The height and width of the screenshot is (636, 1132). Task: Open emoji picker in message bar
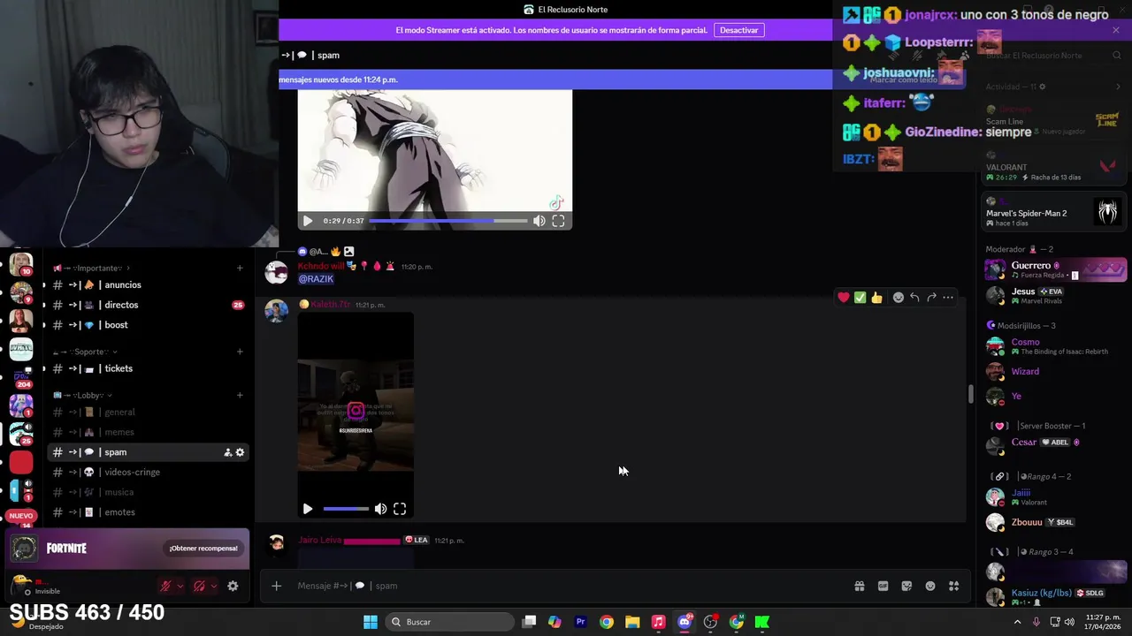pos(930,586)
